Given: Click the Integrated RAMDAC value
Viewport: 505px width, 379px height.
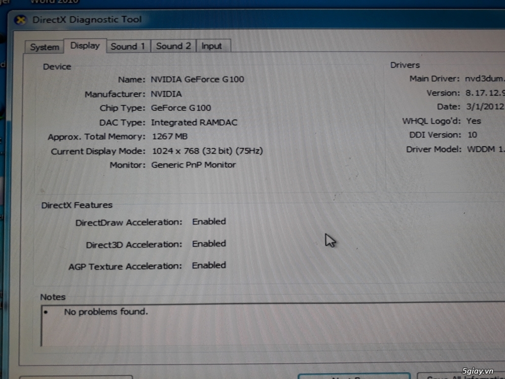Looking at the screenshot, I should click(194, 122).
